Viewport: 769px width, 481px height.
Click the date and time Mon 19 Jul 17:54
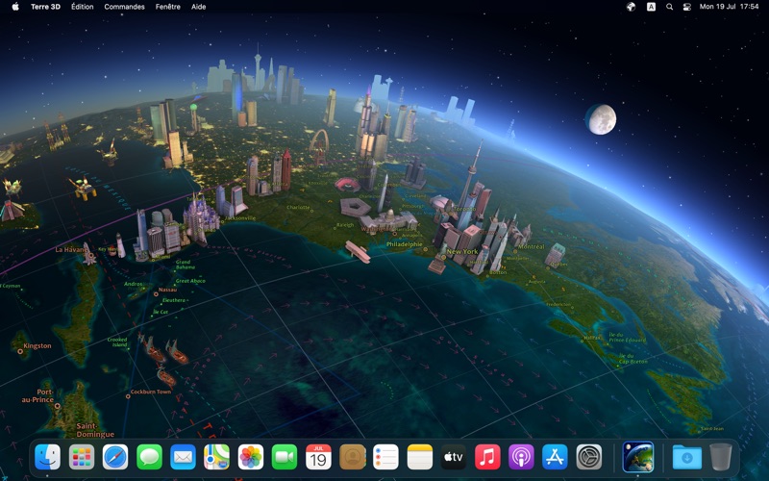[x=730, y=7]
